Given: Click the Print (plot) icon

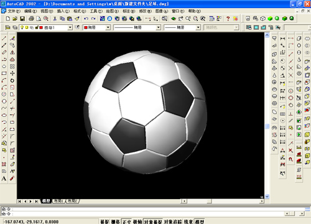Looking at the screenshot, I should [x=31, y=19].
